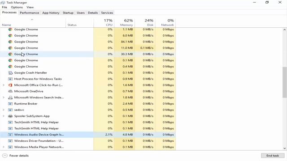287x161 pixels.
Task: Click the Microsoft Windows Search Indexer icon
Action: pos(10,97)
